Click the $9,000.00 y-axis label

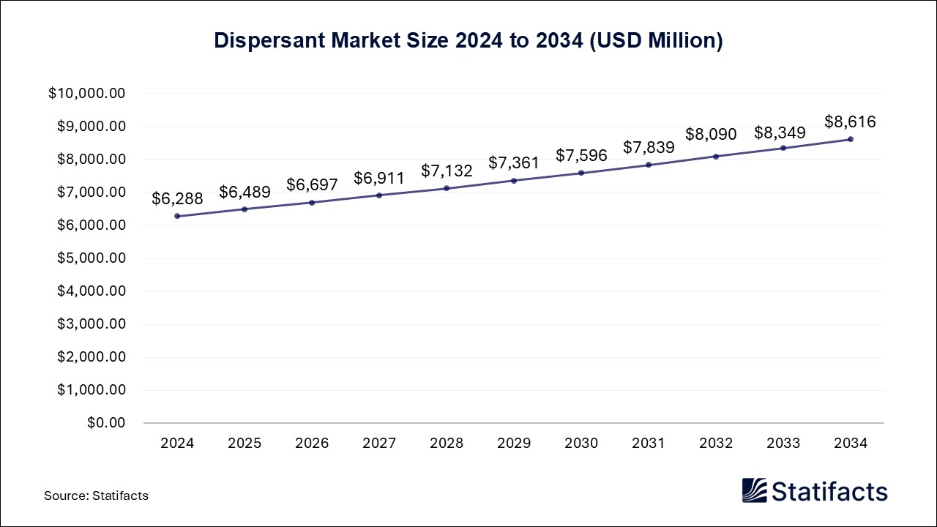click(91, 127)
